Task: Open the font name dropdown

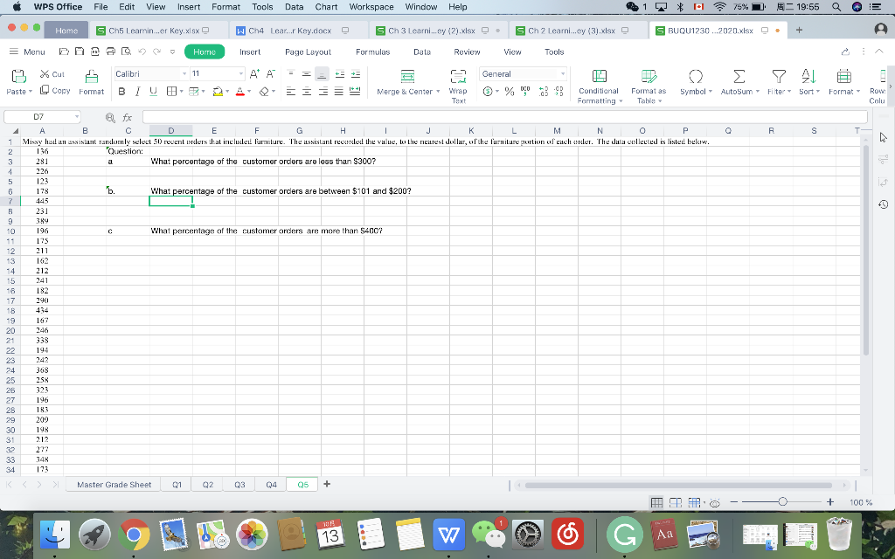Action: (x=184, y=73)
